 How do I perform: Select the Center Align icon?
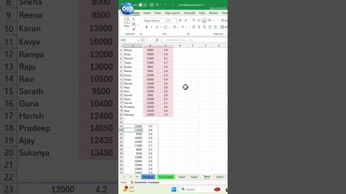[199, 27]
